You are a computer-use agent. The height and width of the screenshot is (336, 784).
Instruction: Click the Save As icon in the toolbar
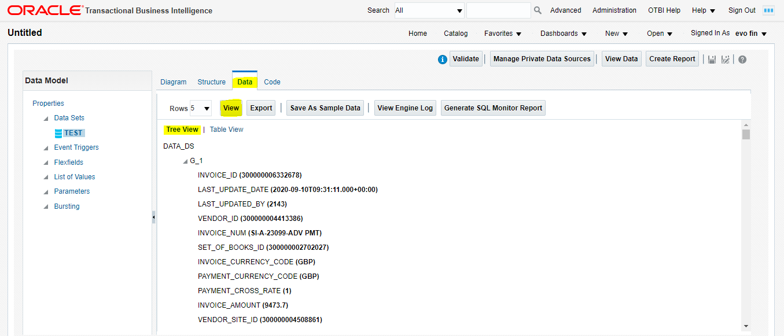pos(725,58)
